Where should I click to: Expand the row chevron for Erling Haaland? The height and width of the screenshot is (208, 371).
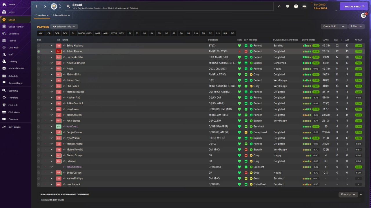pyautogui.click(x=52, y=46)
